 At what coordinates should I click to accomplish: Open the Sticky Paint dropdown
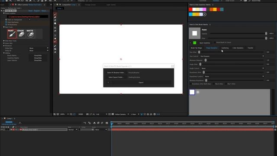point(39,48)
